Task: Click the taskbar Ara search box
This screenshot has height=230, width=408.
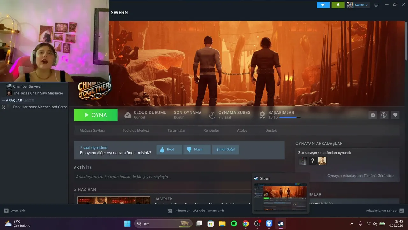Action: pos(163,224)
